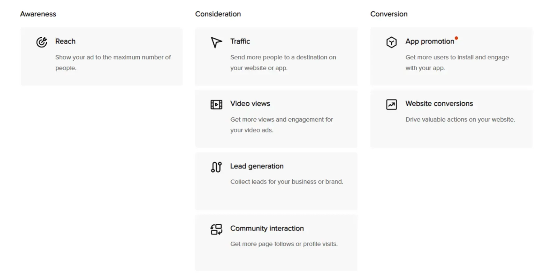
Task: Click the 'Drive valuable actions' description text
Action: click(460, 119)
